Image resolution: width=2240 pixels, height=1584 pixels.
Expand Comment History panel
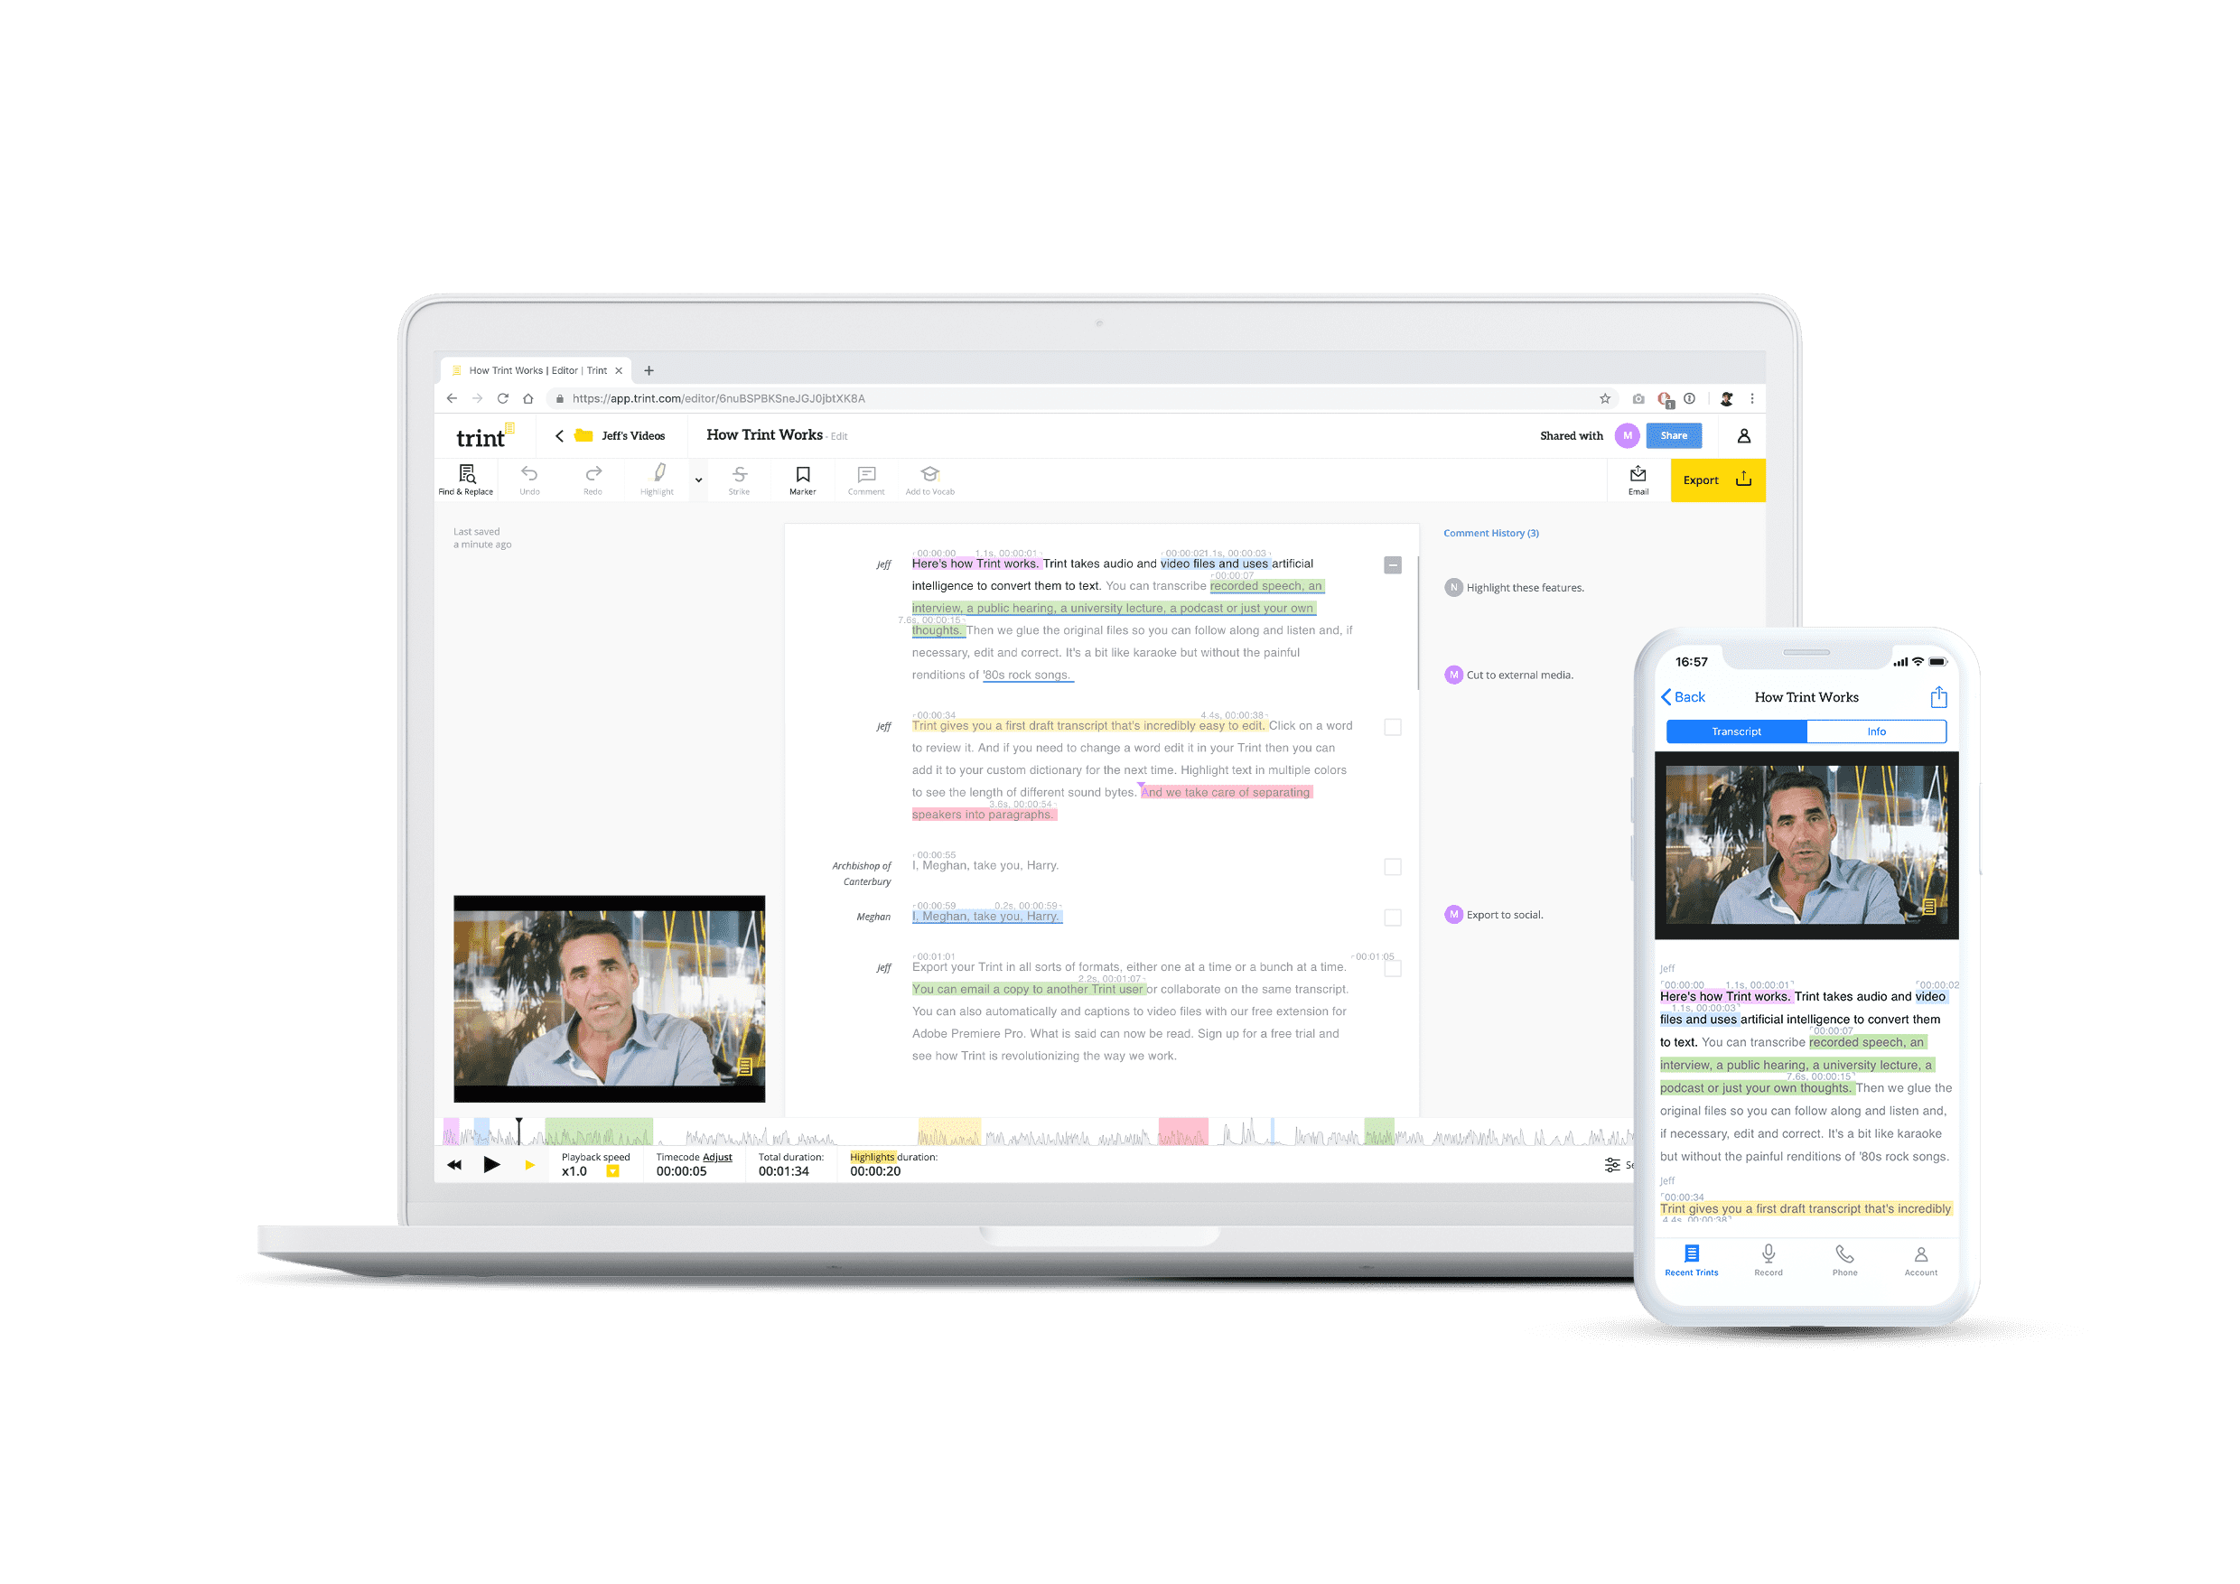(1491, 533)
